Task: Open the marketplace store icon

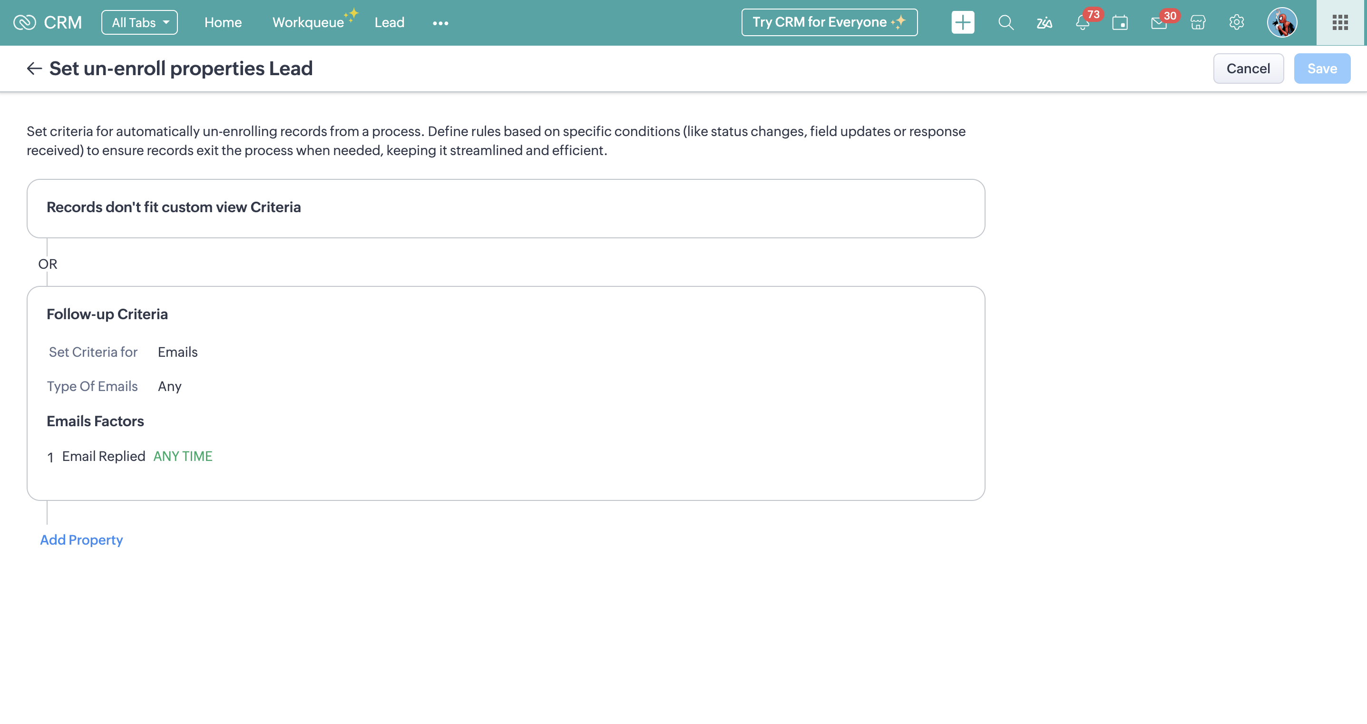Action: (x=1198, y=22)
